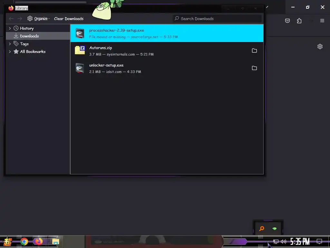Click the green tray overflow icon

[x=275, y=229]
